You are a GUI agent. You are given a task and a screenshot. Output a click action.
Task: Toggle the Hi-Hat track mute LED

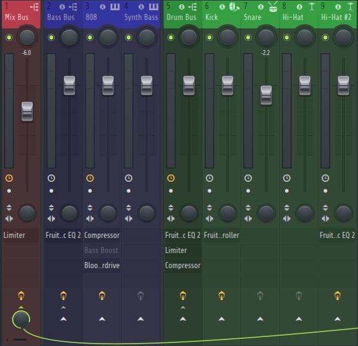click(x=287, y=38)
